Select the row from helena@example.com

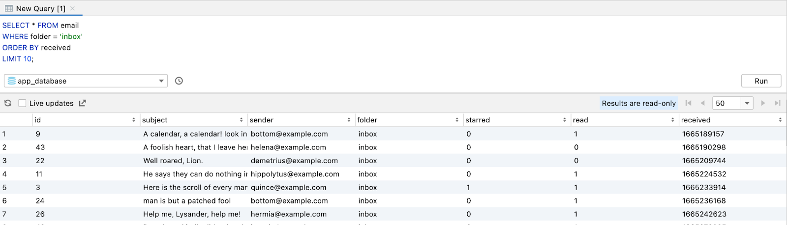(288, 147)
